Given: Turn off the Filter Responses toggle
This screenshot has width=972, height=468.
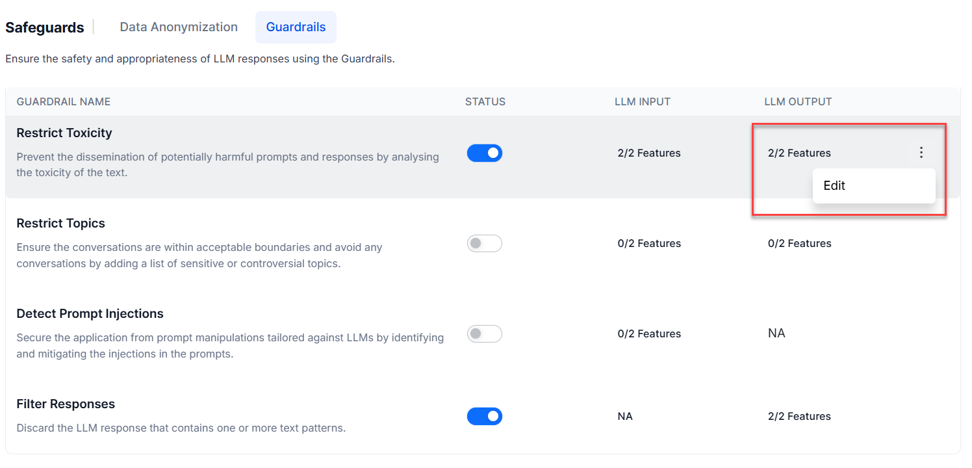Looking at the screenshot, I should click(485, 416).
